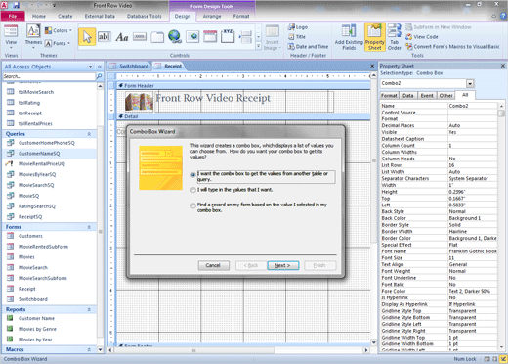Screen dimensions: 508x364
Task: Close the Property Sheet pane
Action: (503, 66)
